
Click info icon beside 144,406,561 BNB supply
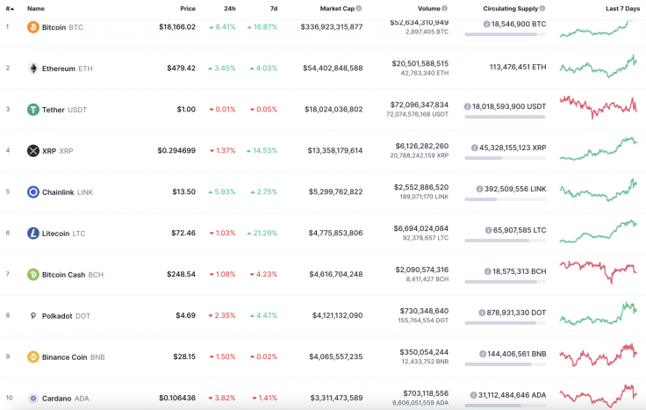(483, 354)
